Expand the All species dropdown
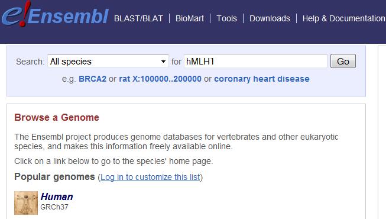The width and height of the screenshot is (386, 219). tap(108, 61)
